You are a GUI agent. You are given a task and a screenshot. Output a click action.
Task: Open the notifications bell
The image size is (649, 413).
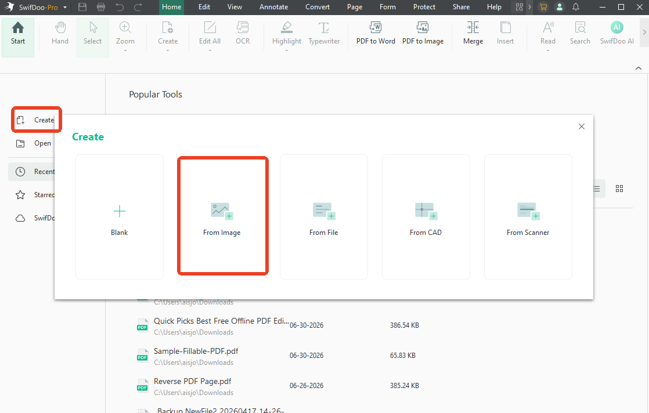[x=576, y=7]
